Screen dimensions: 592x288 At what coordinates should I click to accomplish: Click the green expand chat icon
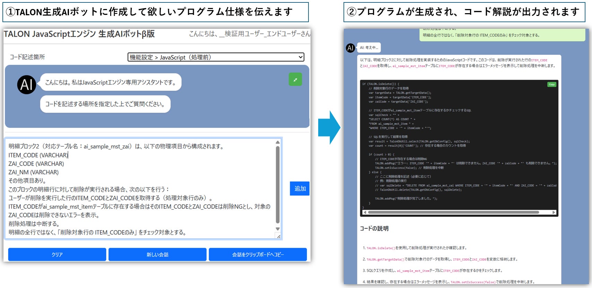pos(295,79)
